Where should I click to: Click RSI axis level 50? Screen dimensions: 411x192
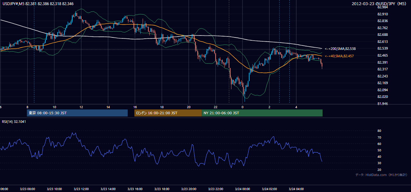point(379,150)
